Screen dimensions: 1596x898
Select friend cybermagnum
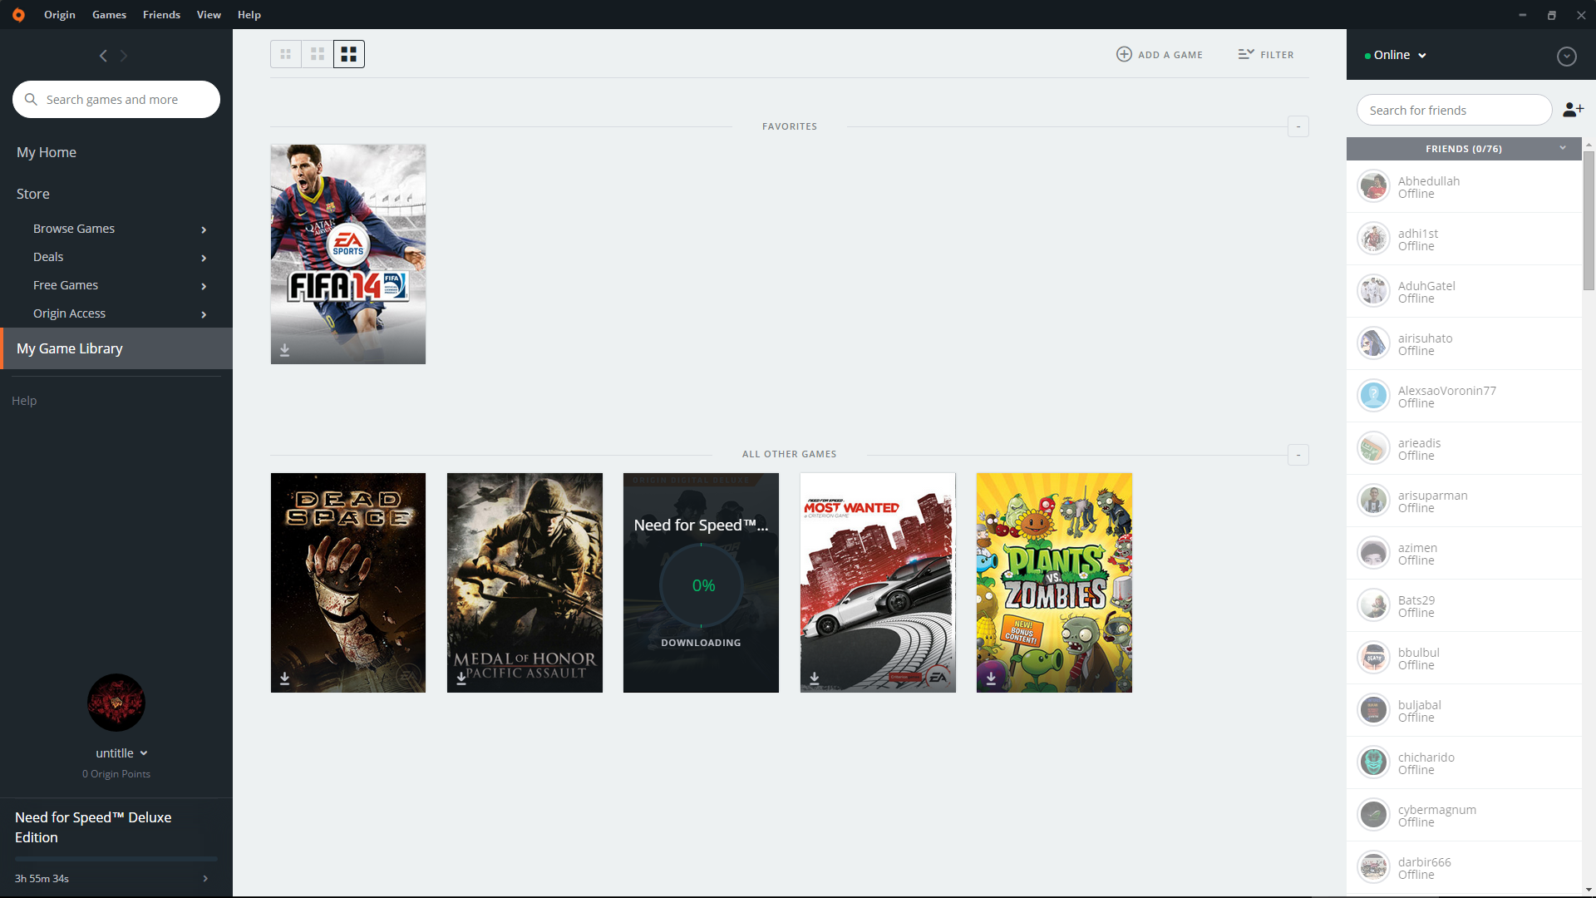pos(1464,815)
